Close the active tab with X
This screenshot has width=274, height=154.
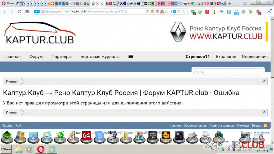point(102,3)
